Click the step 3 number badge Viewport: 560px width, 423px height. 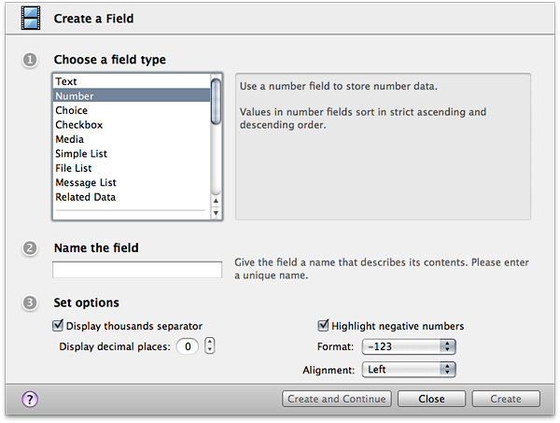click(x=30, y=303)
